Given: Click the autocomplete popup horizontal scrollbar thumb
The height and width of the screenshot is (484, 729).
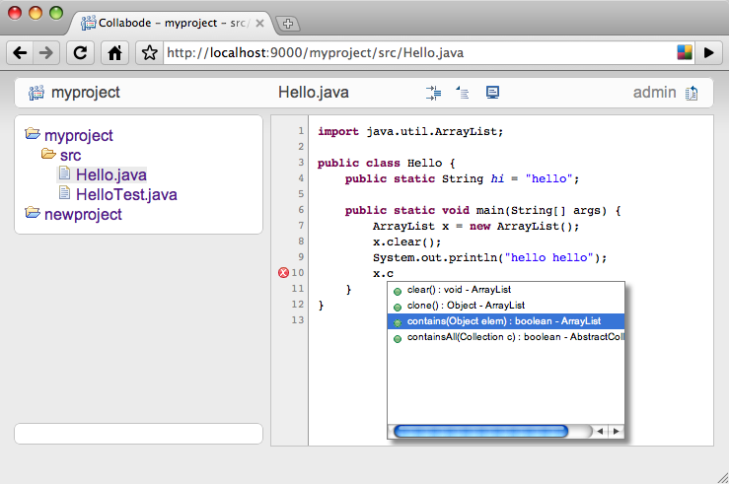Looking at the screenshot, I should point(479,431).
